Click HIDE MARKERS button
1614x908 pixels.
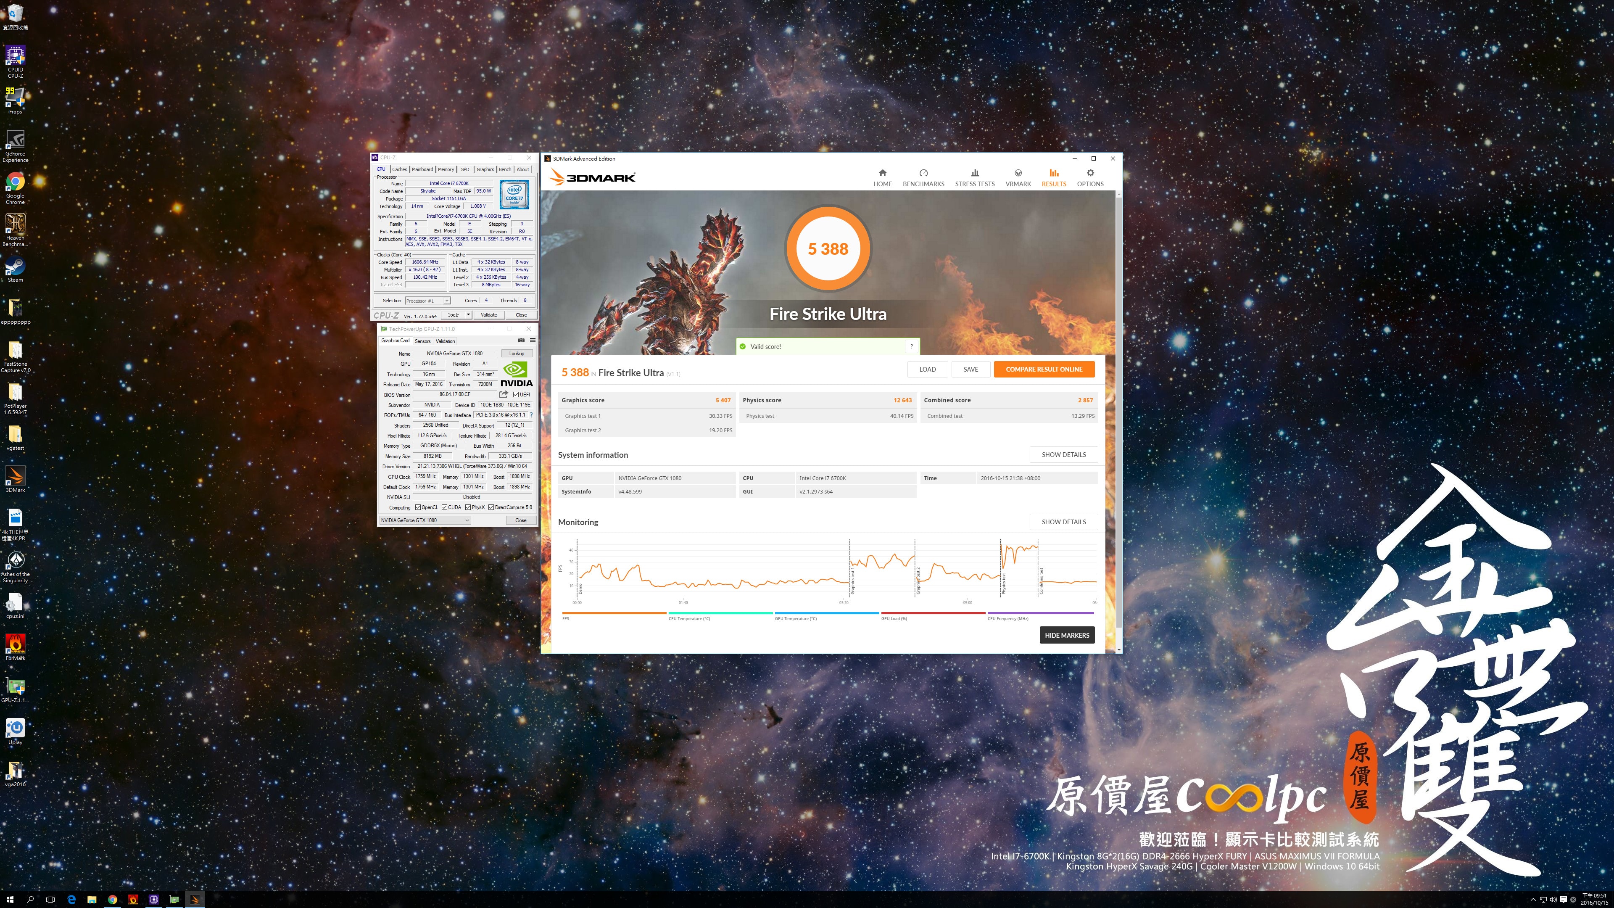(x=1067, y=635)
